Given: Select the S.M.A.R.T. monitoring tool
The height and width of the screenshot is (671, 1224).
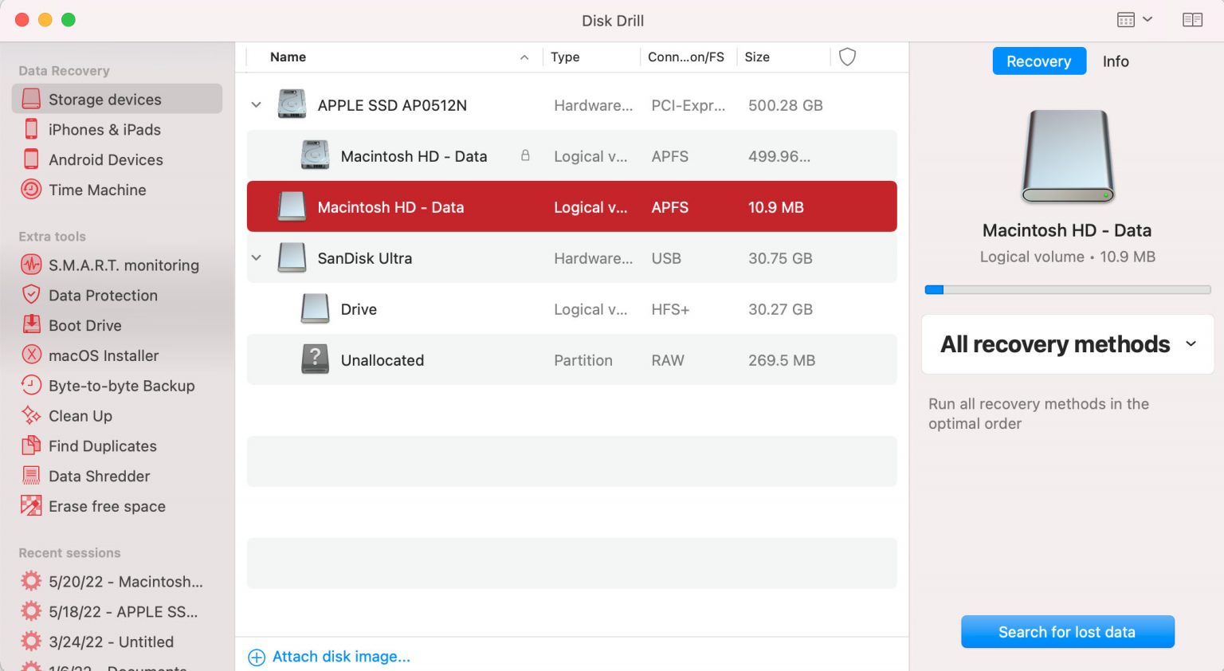Looking at the screenshot, I should [x=124, y=265].
